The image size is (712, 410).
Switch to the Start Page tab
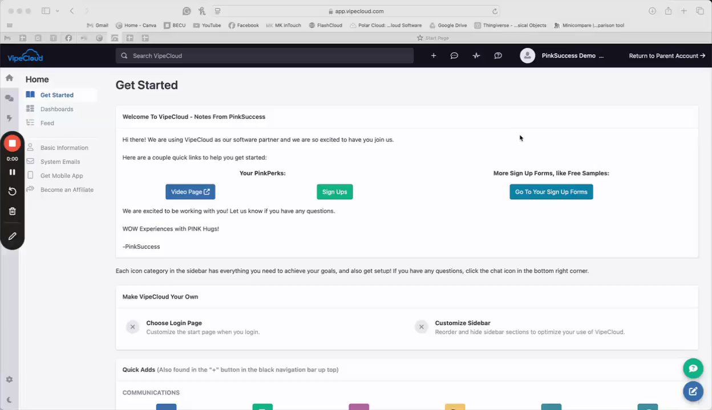(433, 38)
